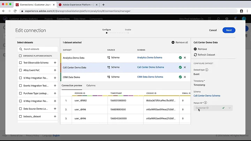This screenshot has width=251, height=141.
Task: Close the Connections browser tab
Action: [x=54, y=5]
